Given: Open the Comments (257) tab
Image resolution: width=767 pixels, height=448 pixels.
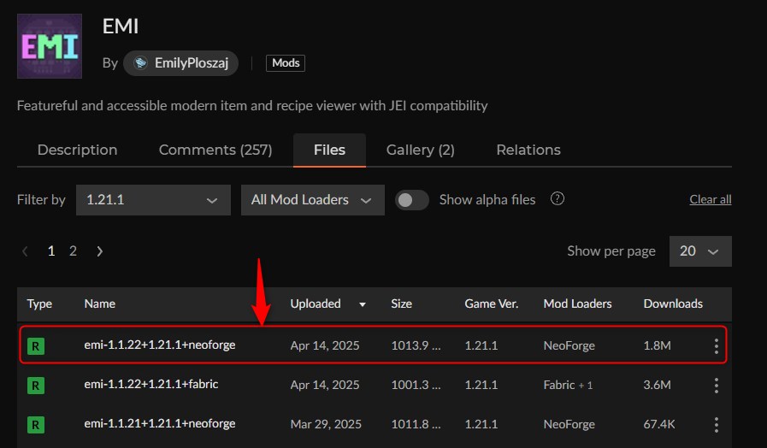Looking at the screenshot, I should pos(215,150).
